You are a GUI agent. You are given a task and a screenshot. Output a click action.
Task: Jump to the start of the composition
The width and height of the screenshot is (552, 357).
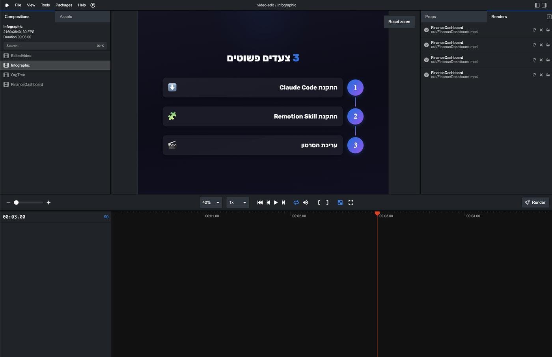click(x=260, y=203)
